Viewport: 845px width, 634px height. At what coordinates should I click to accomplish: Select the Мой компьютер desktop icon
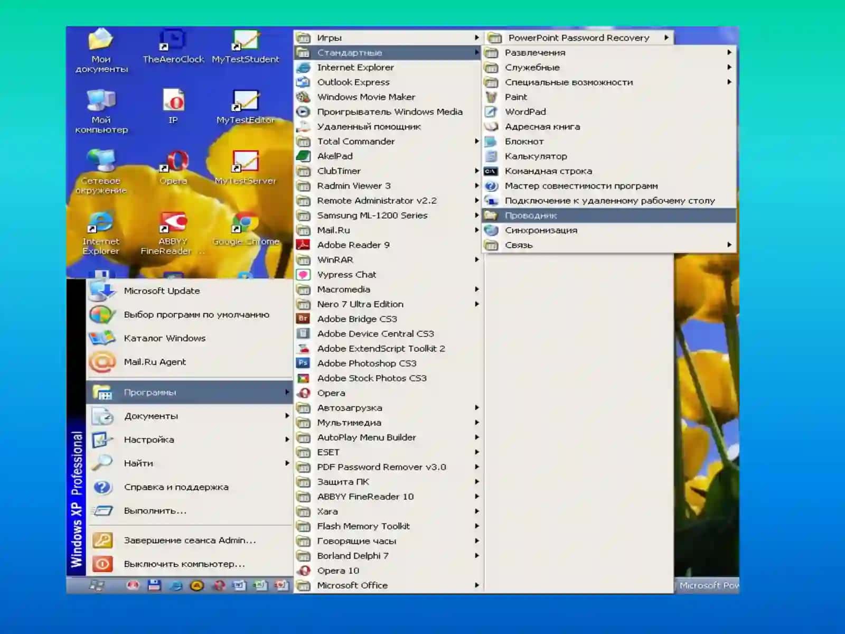pos(101,111)
